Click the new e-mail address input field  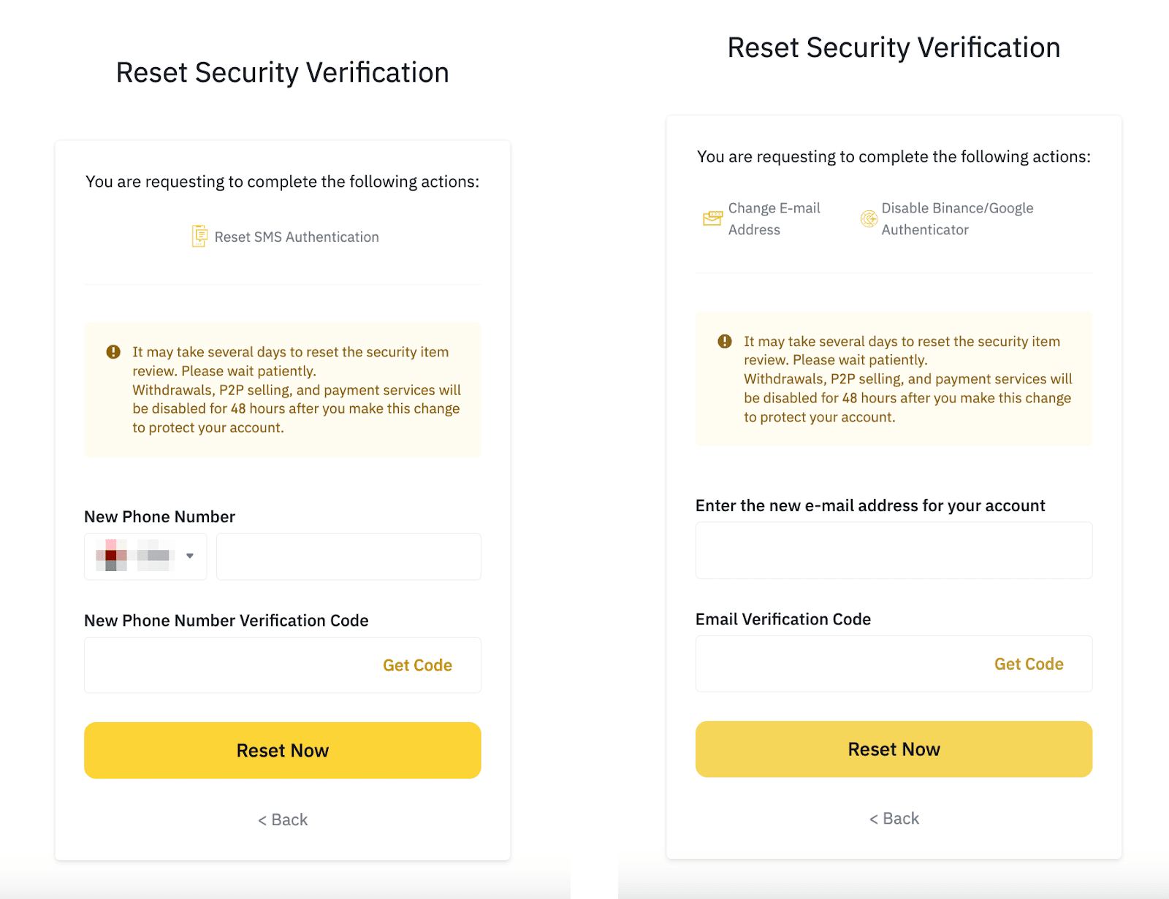click(x=894, y=551)
